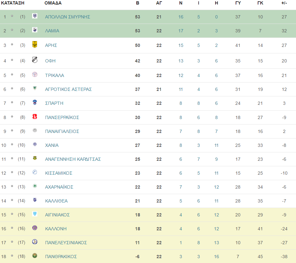The height and width of the screenshot is (263, 296).
Task: Click the ΠΑΝΘΡΑΚΙΚΟΣ green round crest
Action: coord(35,256)
